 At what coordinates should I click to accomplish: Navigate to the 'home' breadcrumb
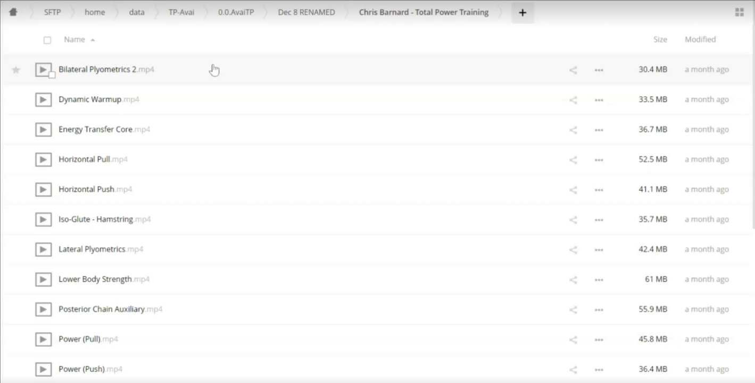95,12
